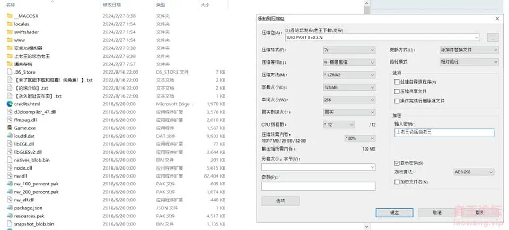Enable the 创建自释放程序(X) checkbox
509x230 pixels.
click(x=397, y=82)
